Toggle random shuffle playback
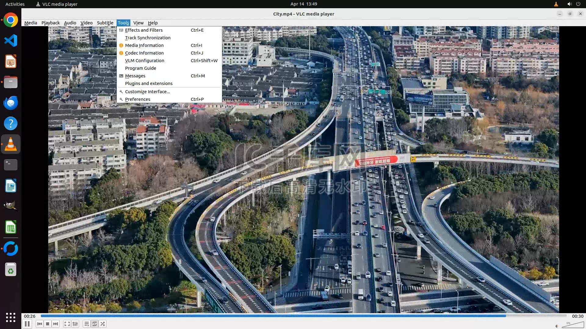The image size is (586, 329). click(103, 324)
